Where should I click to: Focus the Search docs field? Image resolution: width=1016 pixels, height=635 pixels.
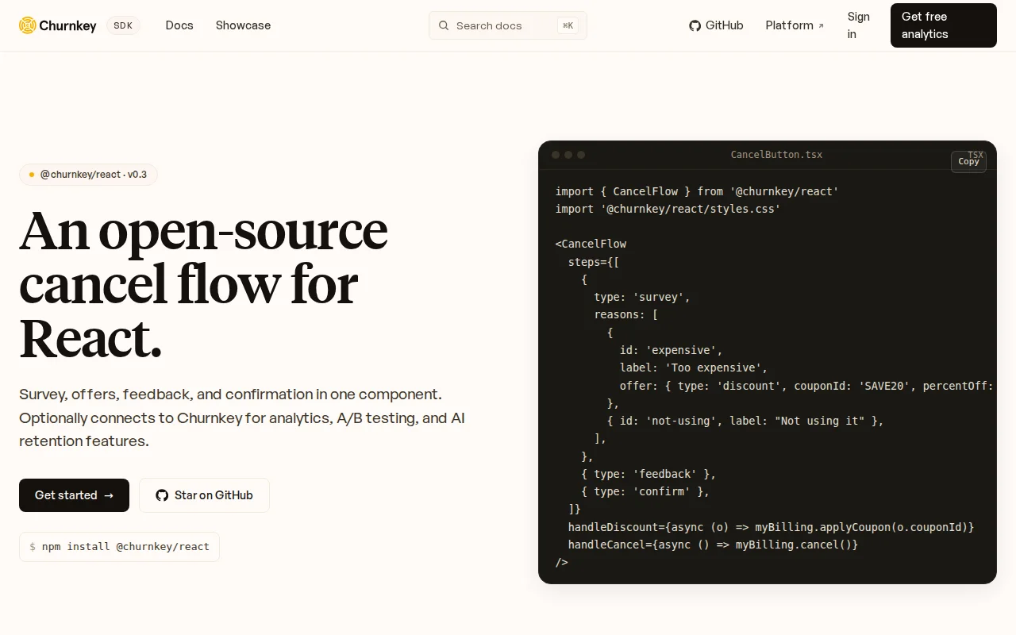(x=508, y=25)
